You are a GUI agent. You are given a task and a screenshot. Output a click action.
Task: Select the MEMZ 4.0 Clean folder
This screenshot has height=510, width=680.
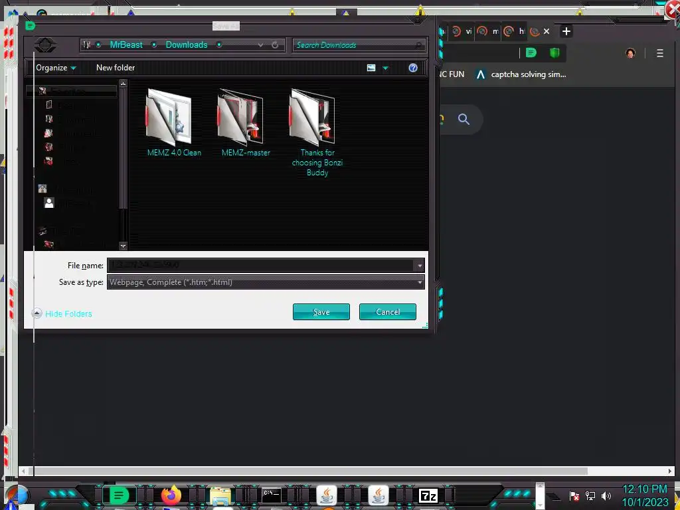[x=174, y=122]
